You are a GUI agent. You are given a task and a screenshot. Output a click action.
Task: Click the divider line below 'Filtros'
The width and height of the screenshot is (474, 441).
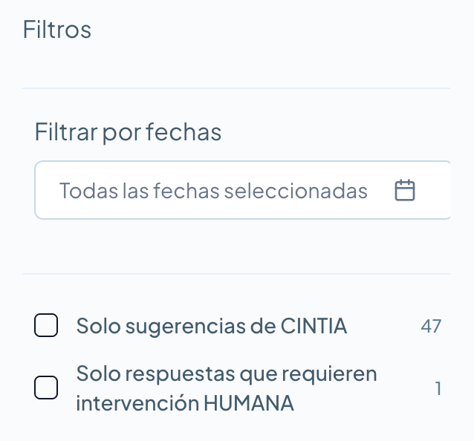(x=236, y=88)
